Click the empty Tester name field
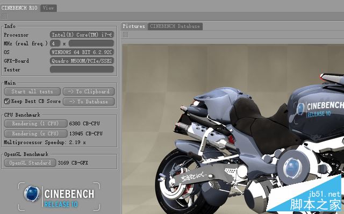Screen dimensions: 344x214 pos(82,69)
